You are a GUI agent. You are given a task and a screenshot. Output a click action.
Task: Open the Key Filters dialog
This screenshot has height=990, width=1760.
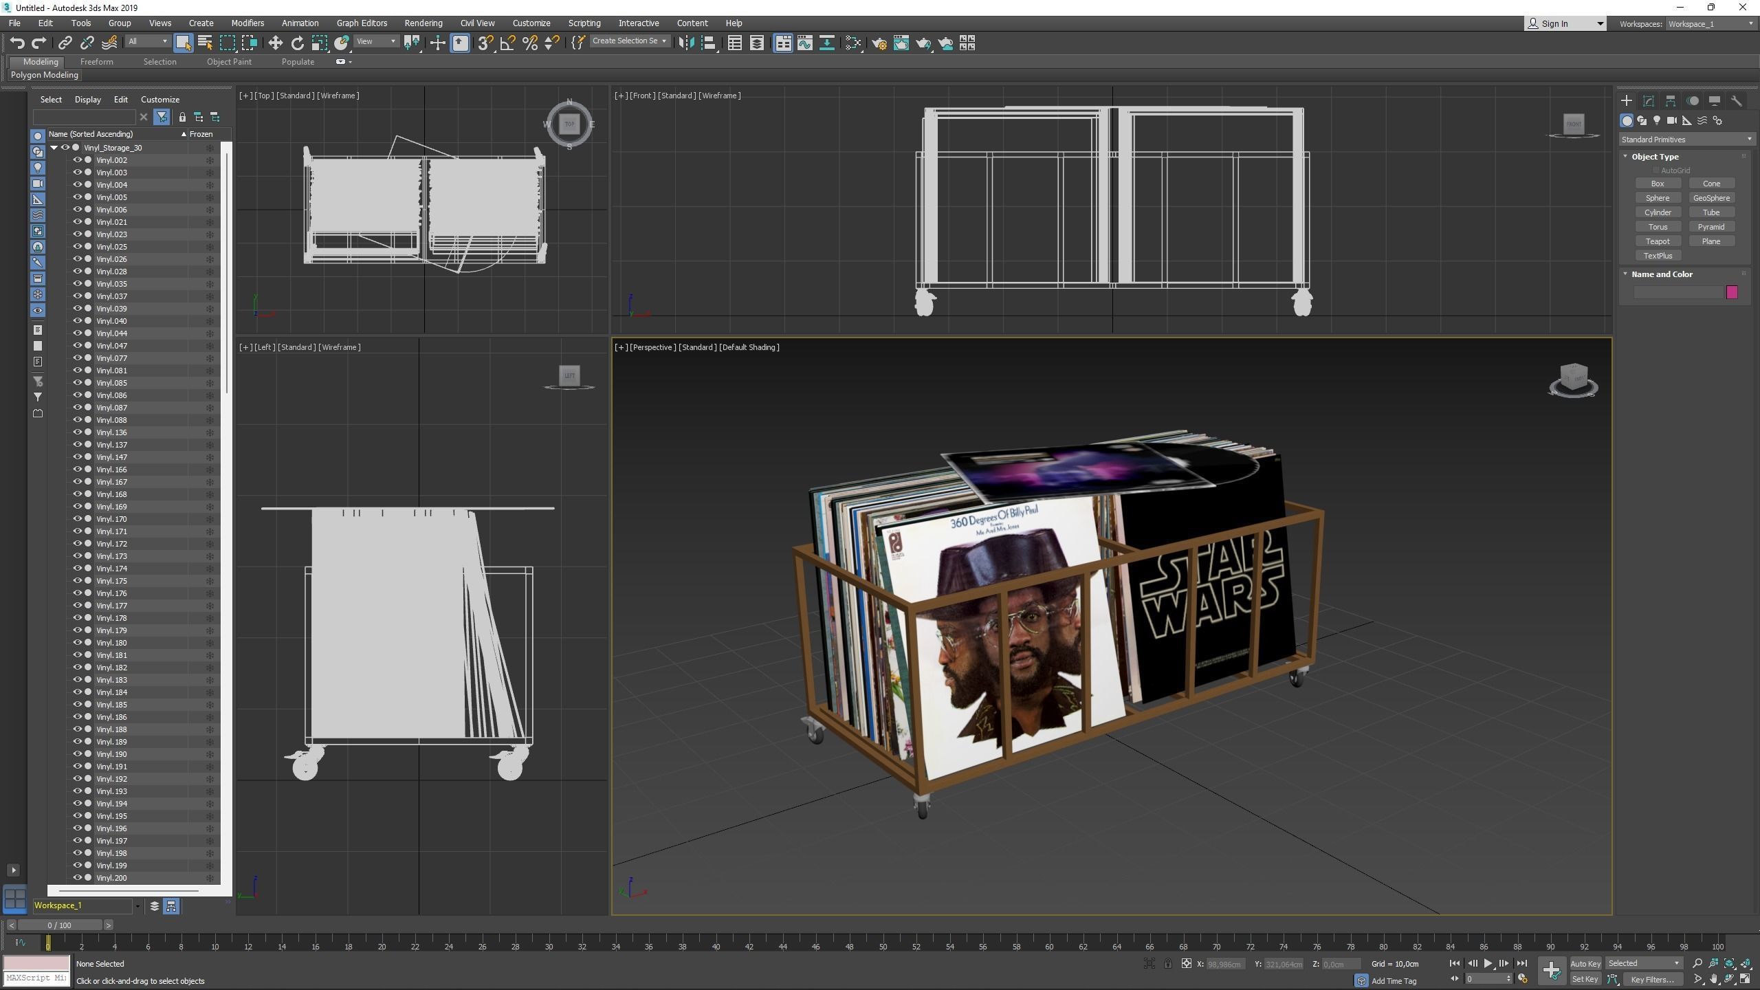click(1652, 980)
